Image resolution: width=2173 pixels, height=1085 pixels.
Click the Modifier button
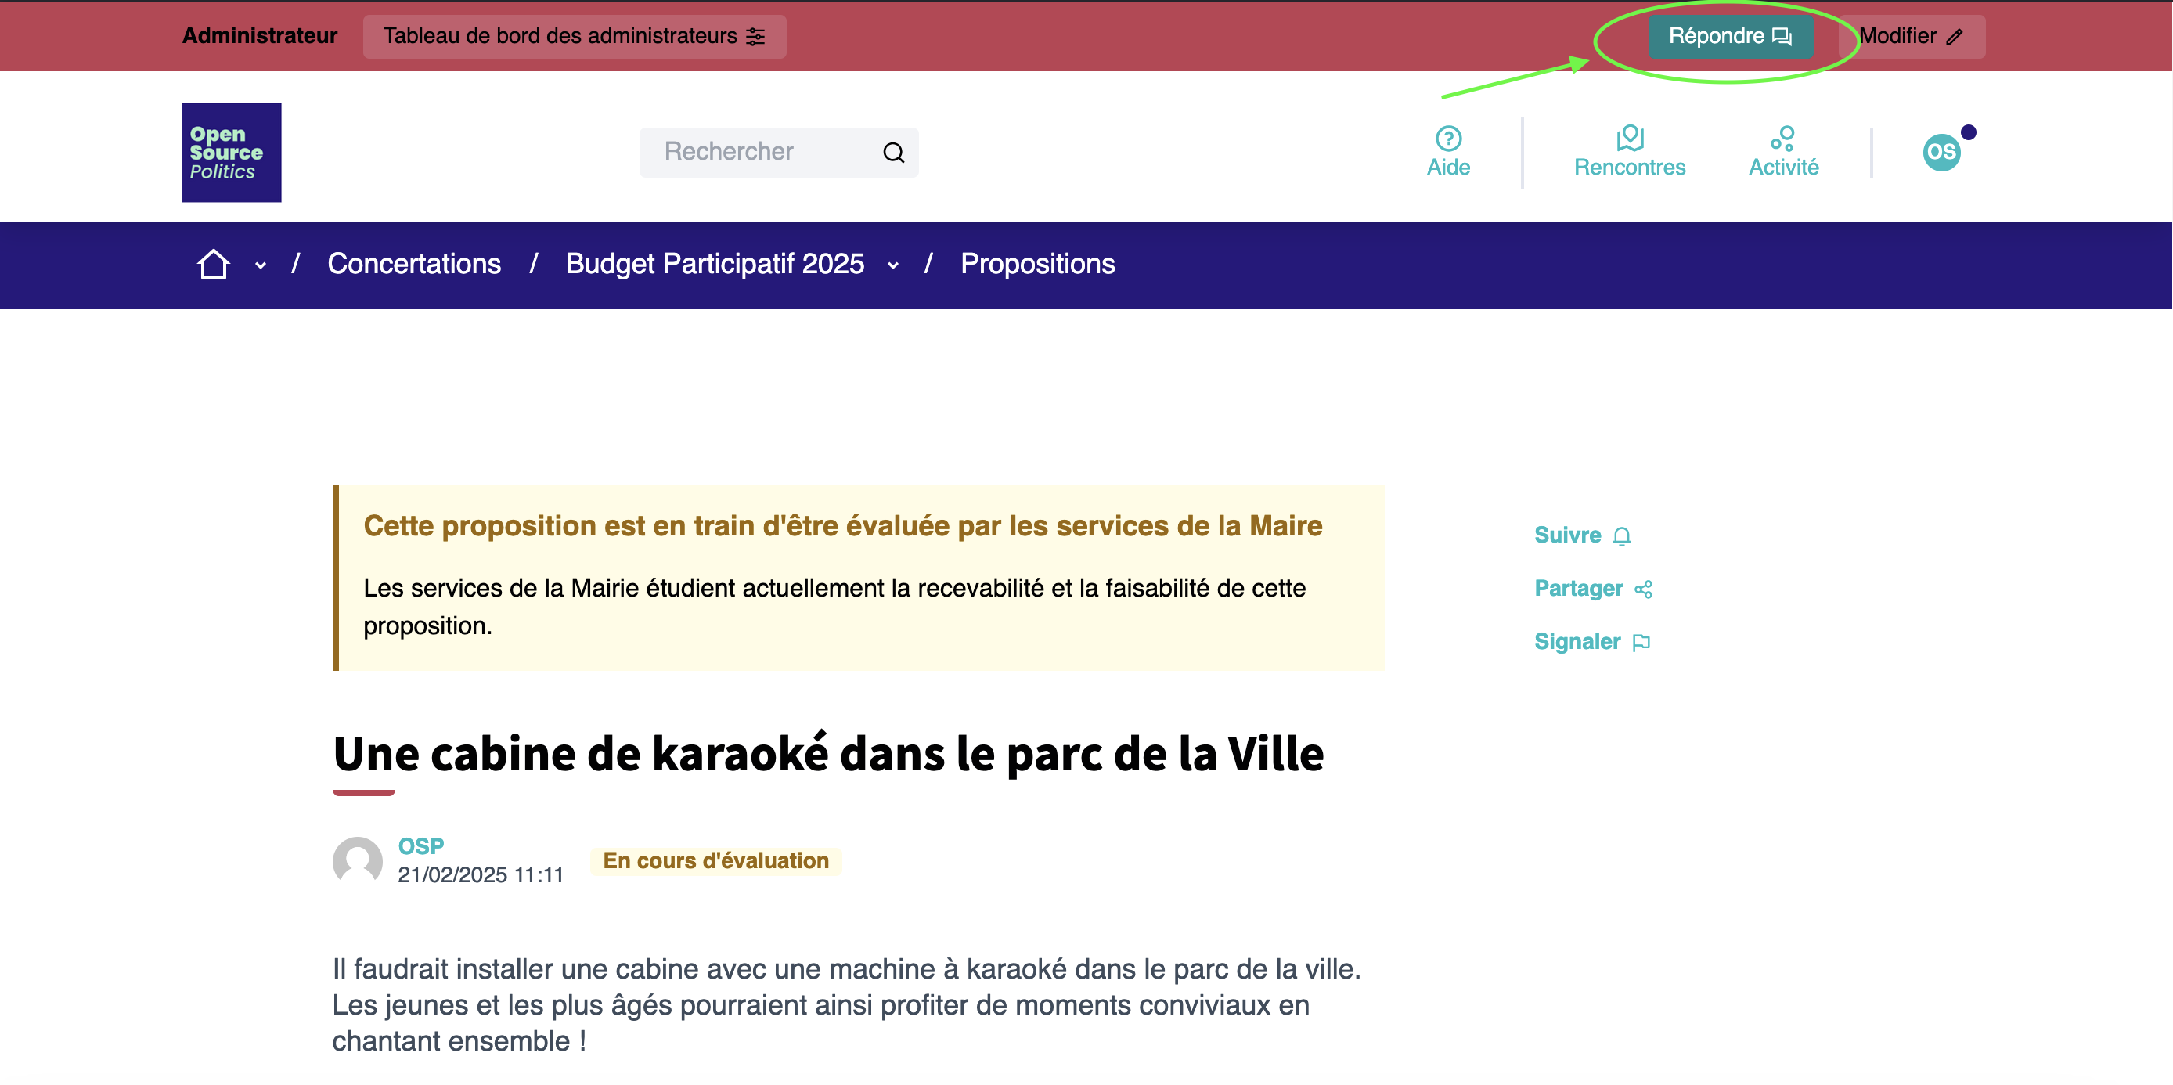point(1911,36)
